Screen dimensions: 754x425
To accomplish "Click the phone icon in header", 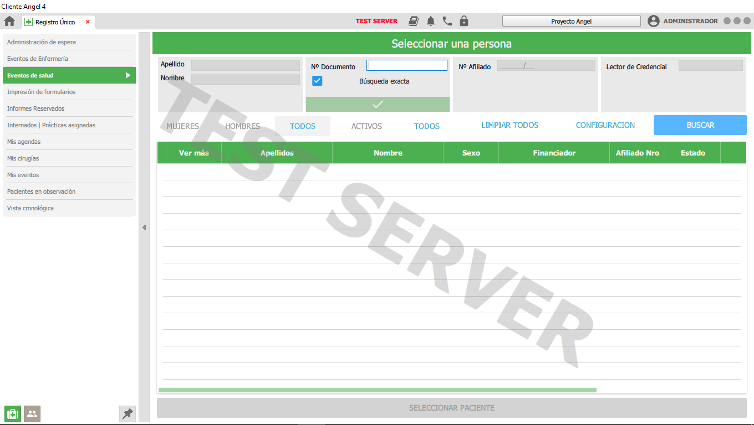I will coord(447,22).
